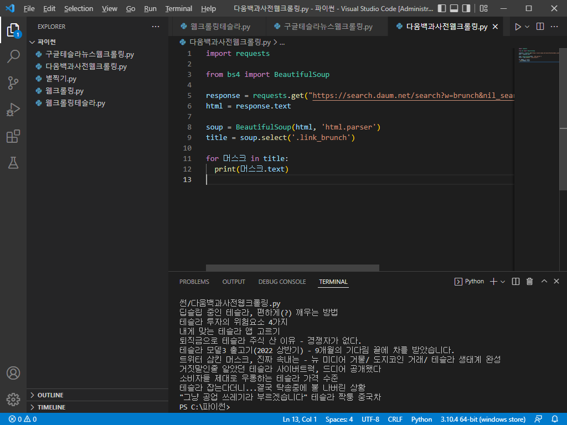Open the Run and Debug view
The height and width of the screenshot is (425, 567).
coord(13,110)
